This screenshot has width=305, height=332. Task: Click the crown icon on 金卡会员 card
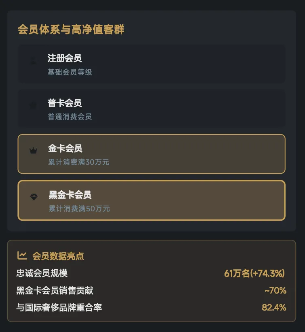[33, 151]
